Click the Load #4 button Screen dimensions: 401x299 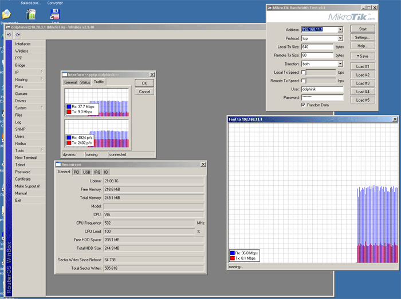point(363,91)
